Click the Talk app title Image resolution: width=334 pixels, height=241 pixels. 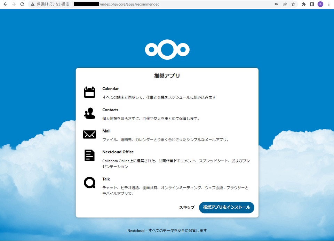(x=106, y=179)
